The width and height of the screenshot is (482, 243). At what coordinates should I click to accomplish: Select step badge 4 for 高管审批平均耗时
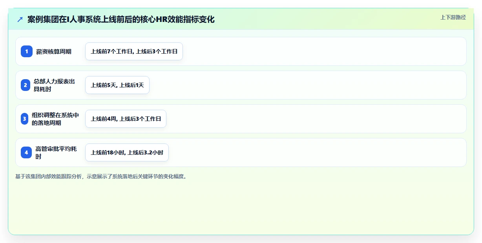[26, 152]
